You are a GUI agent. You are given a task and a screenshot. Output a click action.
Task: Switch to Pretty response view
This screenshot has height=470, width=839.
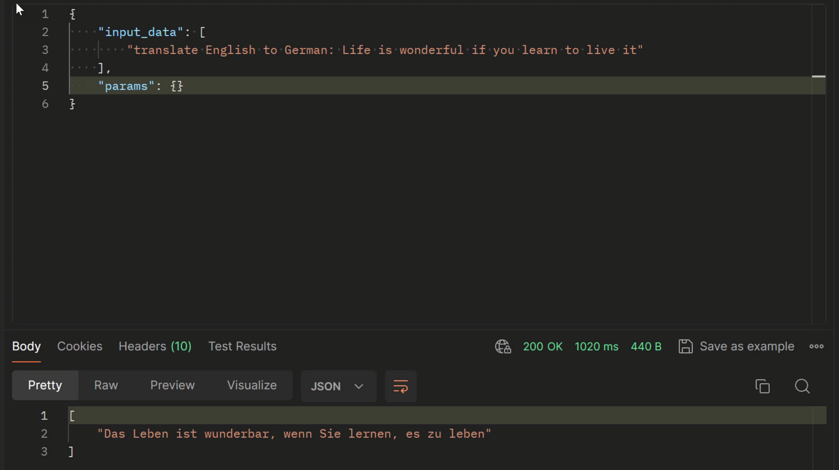click(x=45, y=385)
